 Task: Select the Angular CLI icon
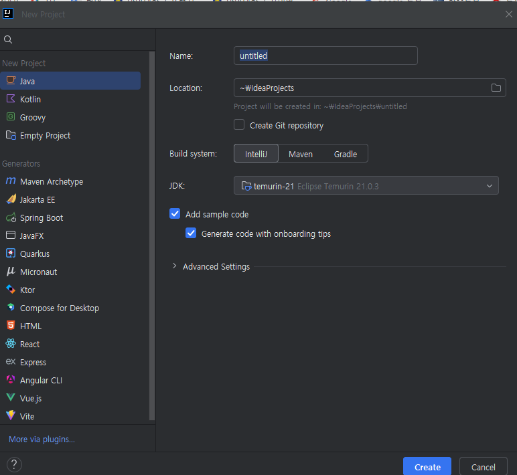pyautogui.click(x=11, y=379)
